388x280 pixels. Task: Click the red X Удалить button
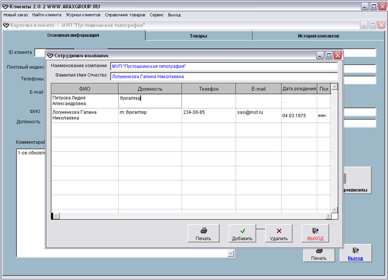click(x=279, y=233)
